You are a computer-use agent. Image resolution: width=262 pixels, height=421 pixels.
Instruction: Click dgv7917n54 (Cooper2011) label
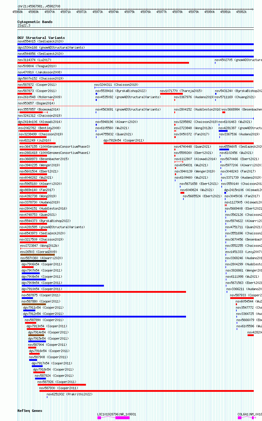coord(52,363)
